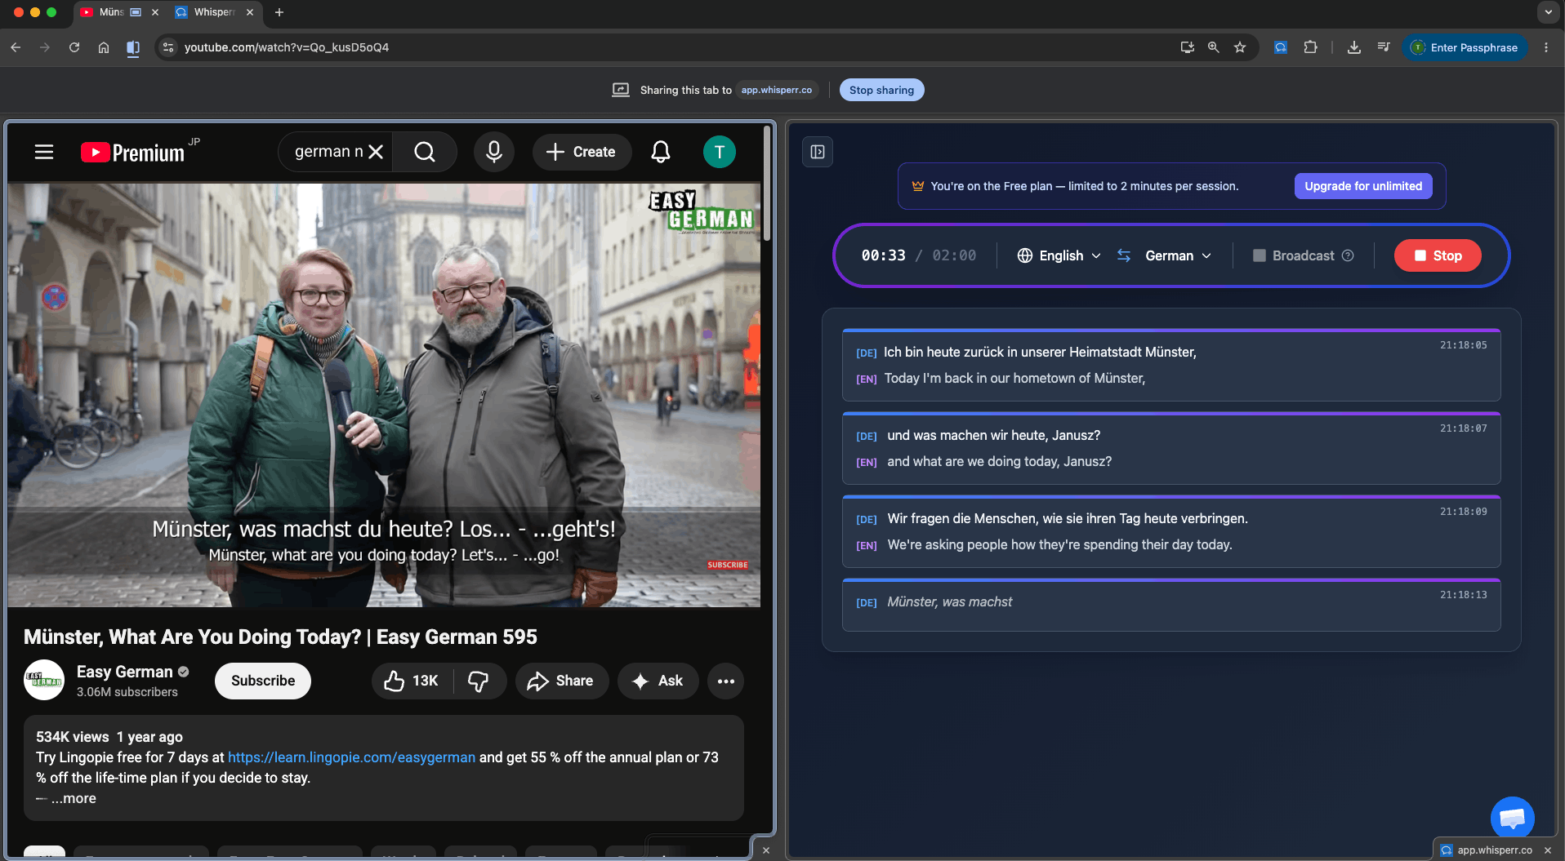This screenshot has height=861, width=1565.
Task: View site information for youtube.com
Action: point(168,47)
